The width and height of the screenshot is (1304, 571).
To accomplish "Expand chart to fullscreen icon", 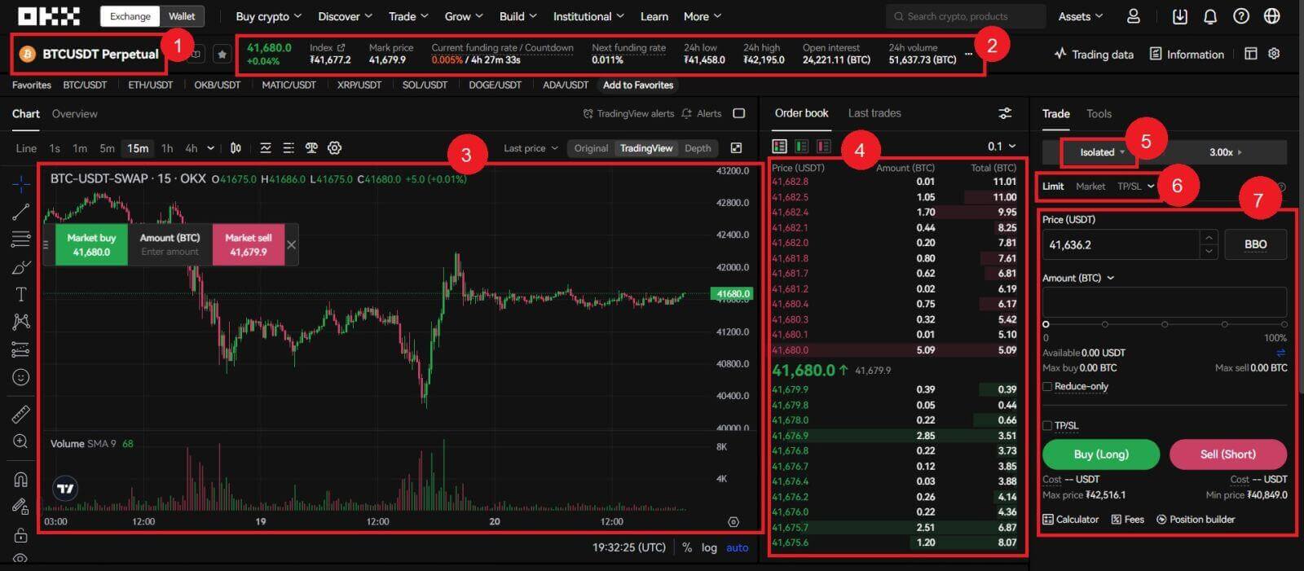I will (x=736, y=148).
